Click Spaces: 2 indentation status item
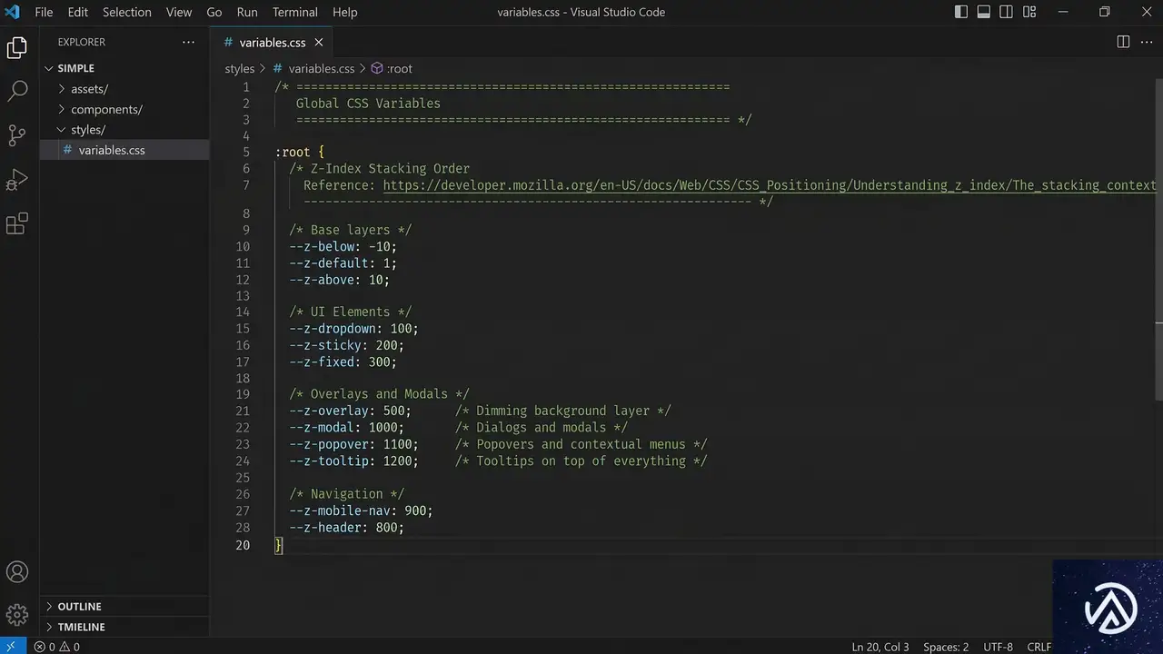The width and height of the screenshot is (1163, 654). (946, 647)
